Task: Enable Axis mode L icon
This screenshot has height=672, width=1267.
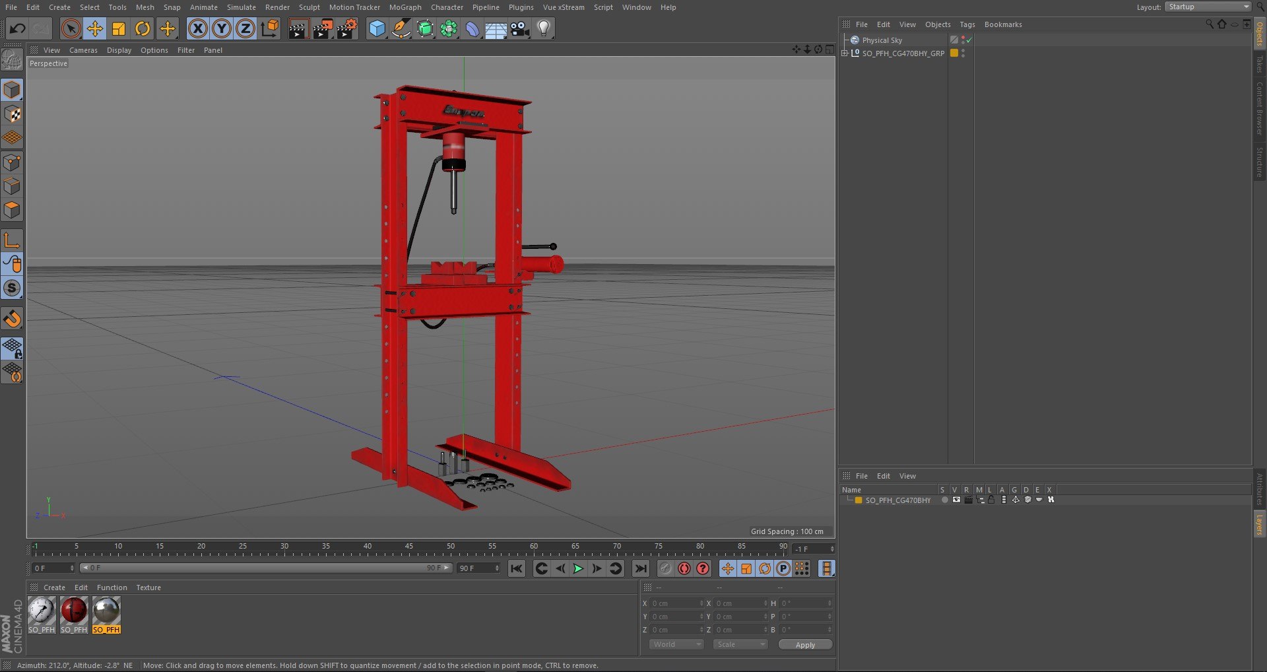Action: pos(12,240)
